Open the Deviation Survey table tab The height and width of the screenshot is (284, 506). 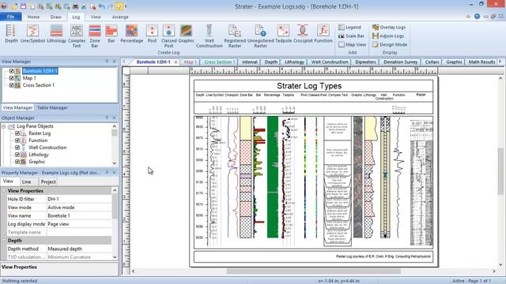400,62
